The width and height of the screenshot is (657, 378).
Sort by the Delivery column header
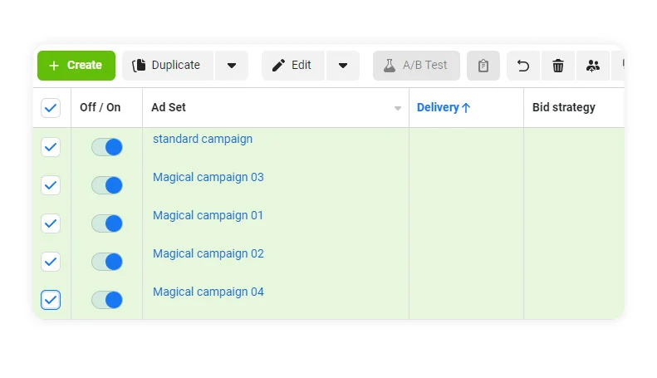coord(444,107)
